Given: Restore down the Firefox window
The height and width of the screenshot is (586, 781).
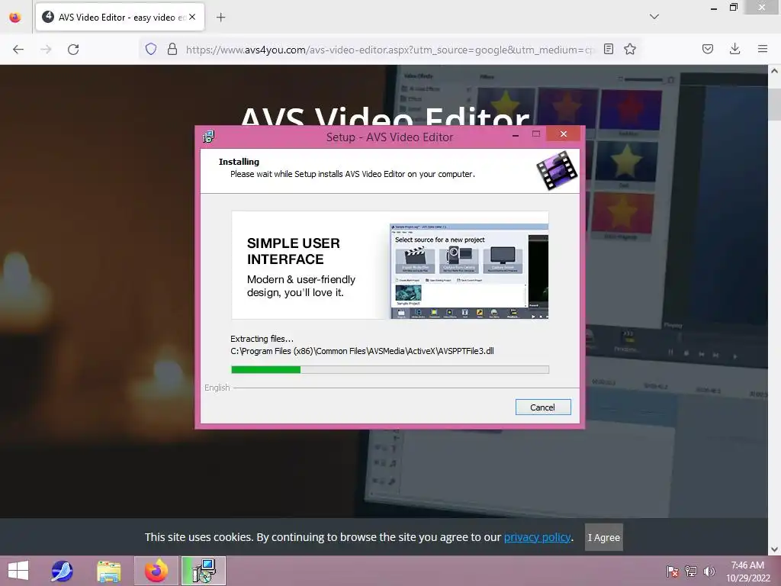Looking at the screenshot, I should pos(734,8).
